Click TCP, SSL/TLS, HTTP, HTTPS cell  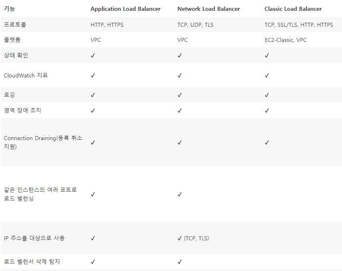pos(298,25)
